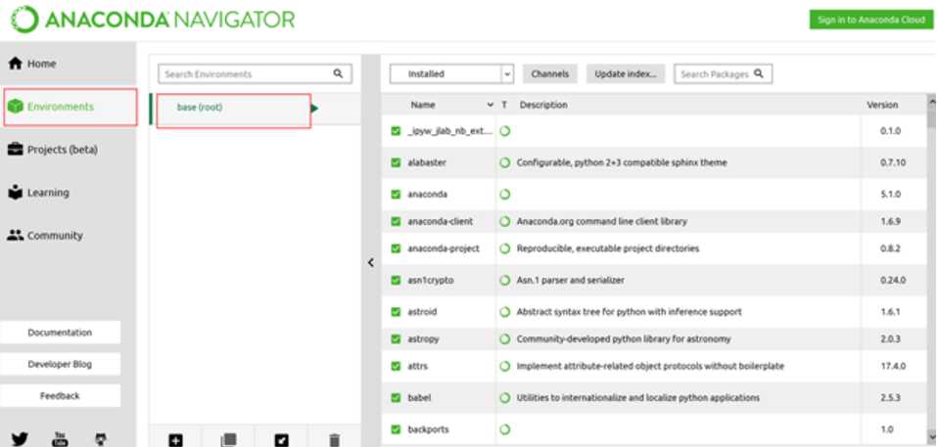Go to the Learning section

coord(38,193)
